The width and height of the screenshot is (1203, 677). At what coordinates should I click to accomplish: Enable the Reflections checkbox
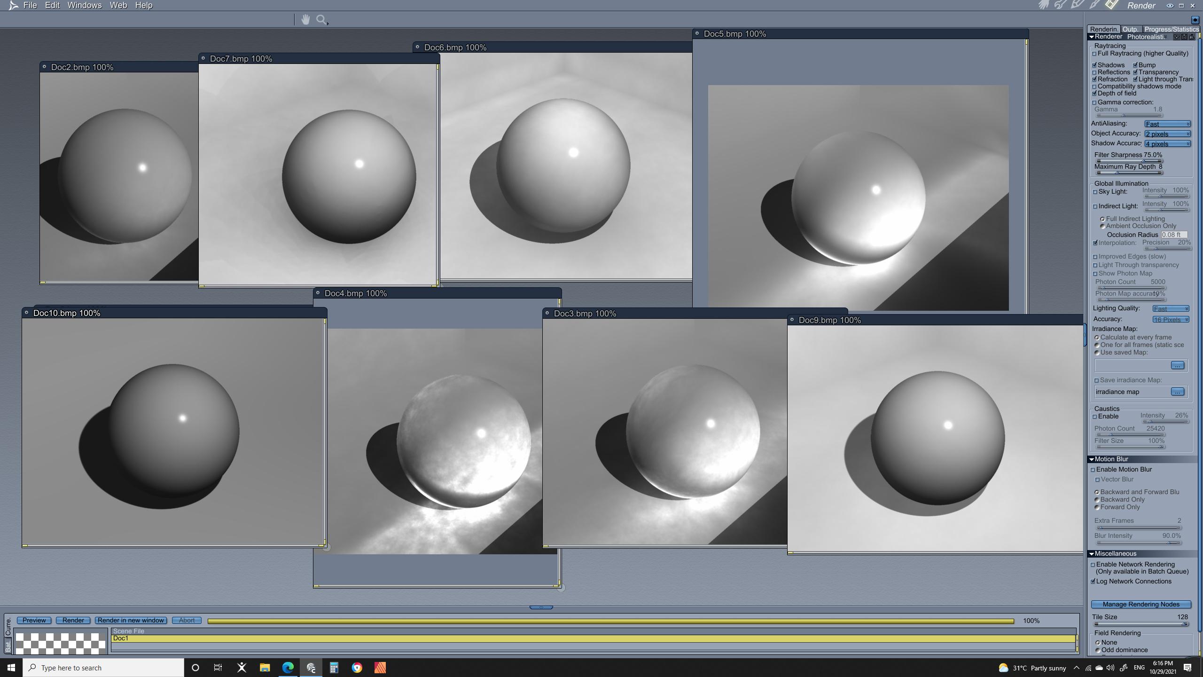click(x=1094, y=72)
